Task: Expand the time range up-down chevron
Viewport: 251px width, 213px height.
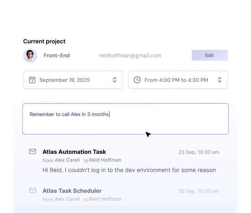Action: click(219, 80)
